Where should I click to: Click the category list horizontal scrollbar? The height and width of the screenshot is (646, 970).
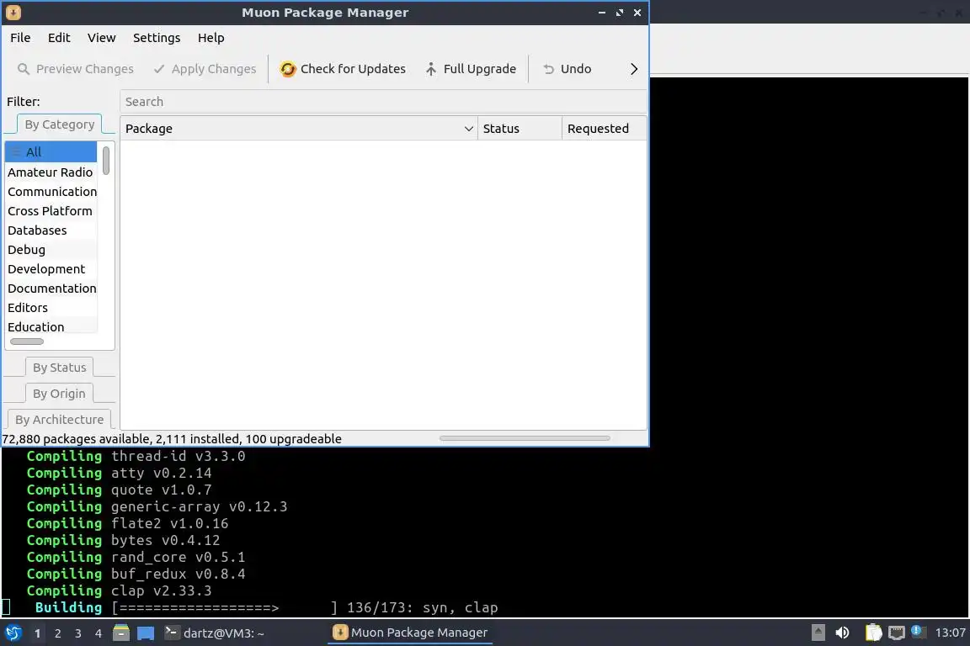[x=27, y=342]
